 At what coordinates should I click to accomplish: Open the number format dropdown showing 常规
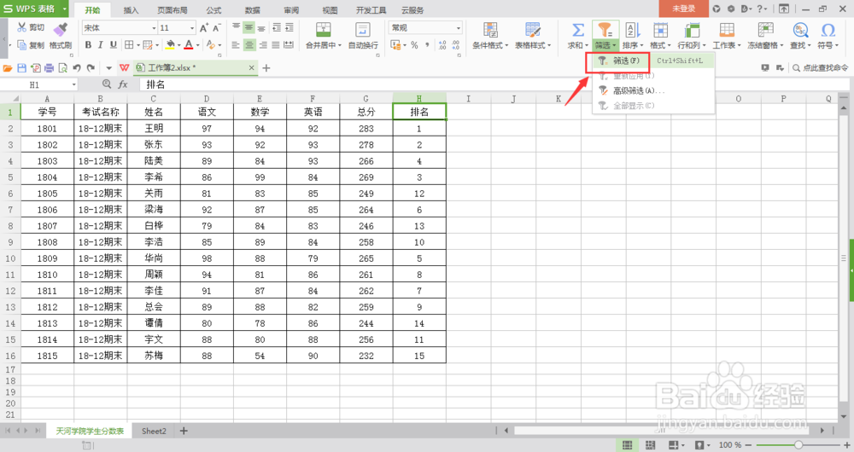point(459,28)
